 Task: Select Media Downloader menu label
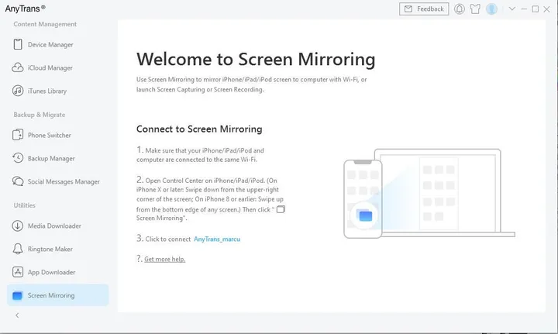click(54, 226)
